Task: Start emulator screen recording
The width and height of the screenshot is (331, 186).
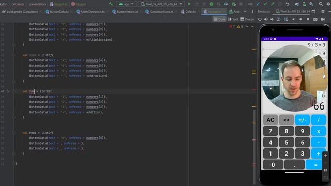Action: (x=323, y=19)
